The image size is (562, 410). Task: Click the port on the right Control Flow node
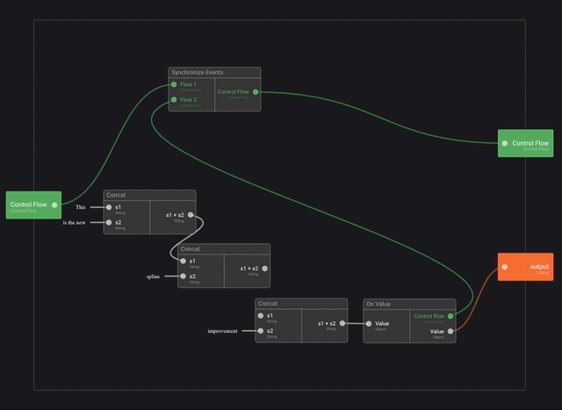pyautogui.click(x=504, y=143)
